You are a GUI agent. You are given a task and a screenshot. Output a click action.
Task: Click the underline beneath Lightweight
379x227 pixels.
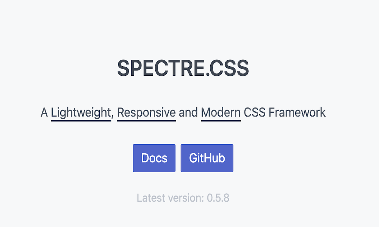click(81, 121)
